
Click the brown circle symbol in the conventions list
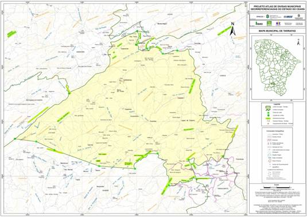tap(270, 161)
